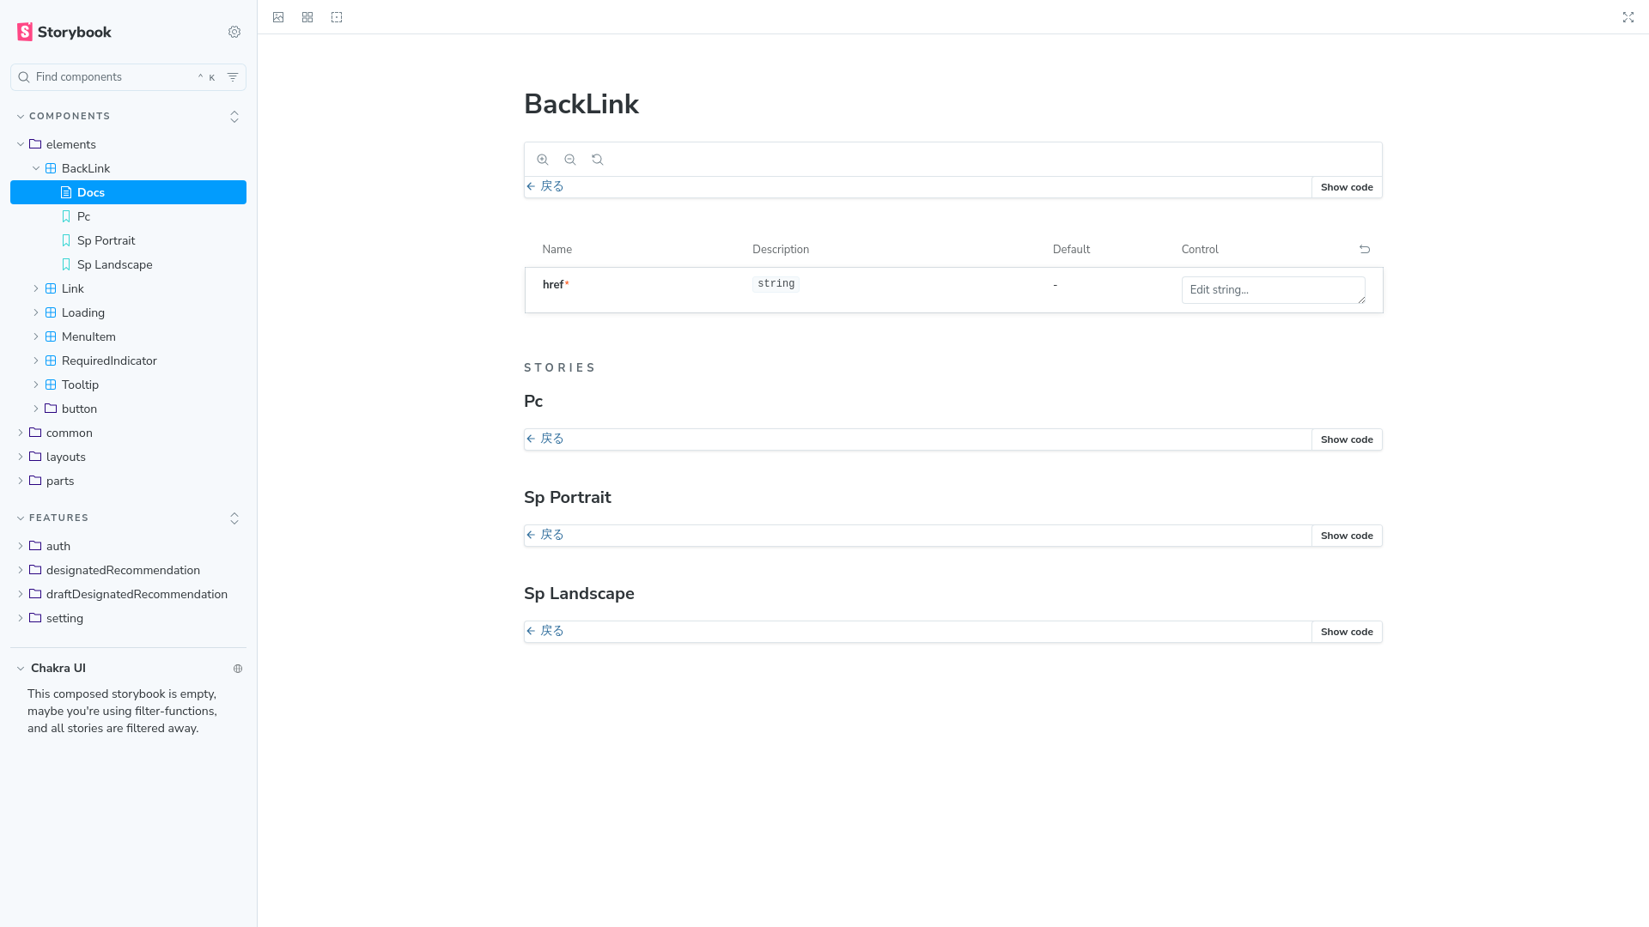Collapse the BackLink component

pyautogui.click(x=128, y=168)
